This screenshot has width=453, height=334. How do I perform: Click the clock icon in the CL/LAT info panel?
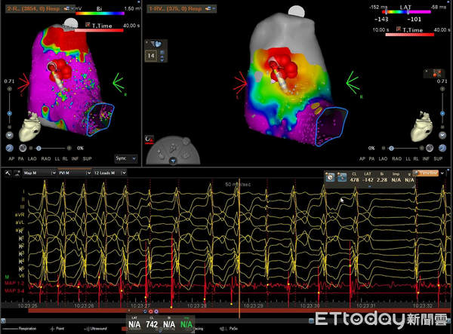(x=330, y=177)
